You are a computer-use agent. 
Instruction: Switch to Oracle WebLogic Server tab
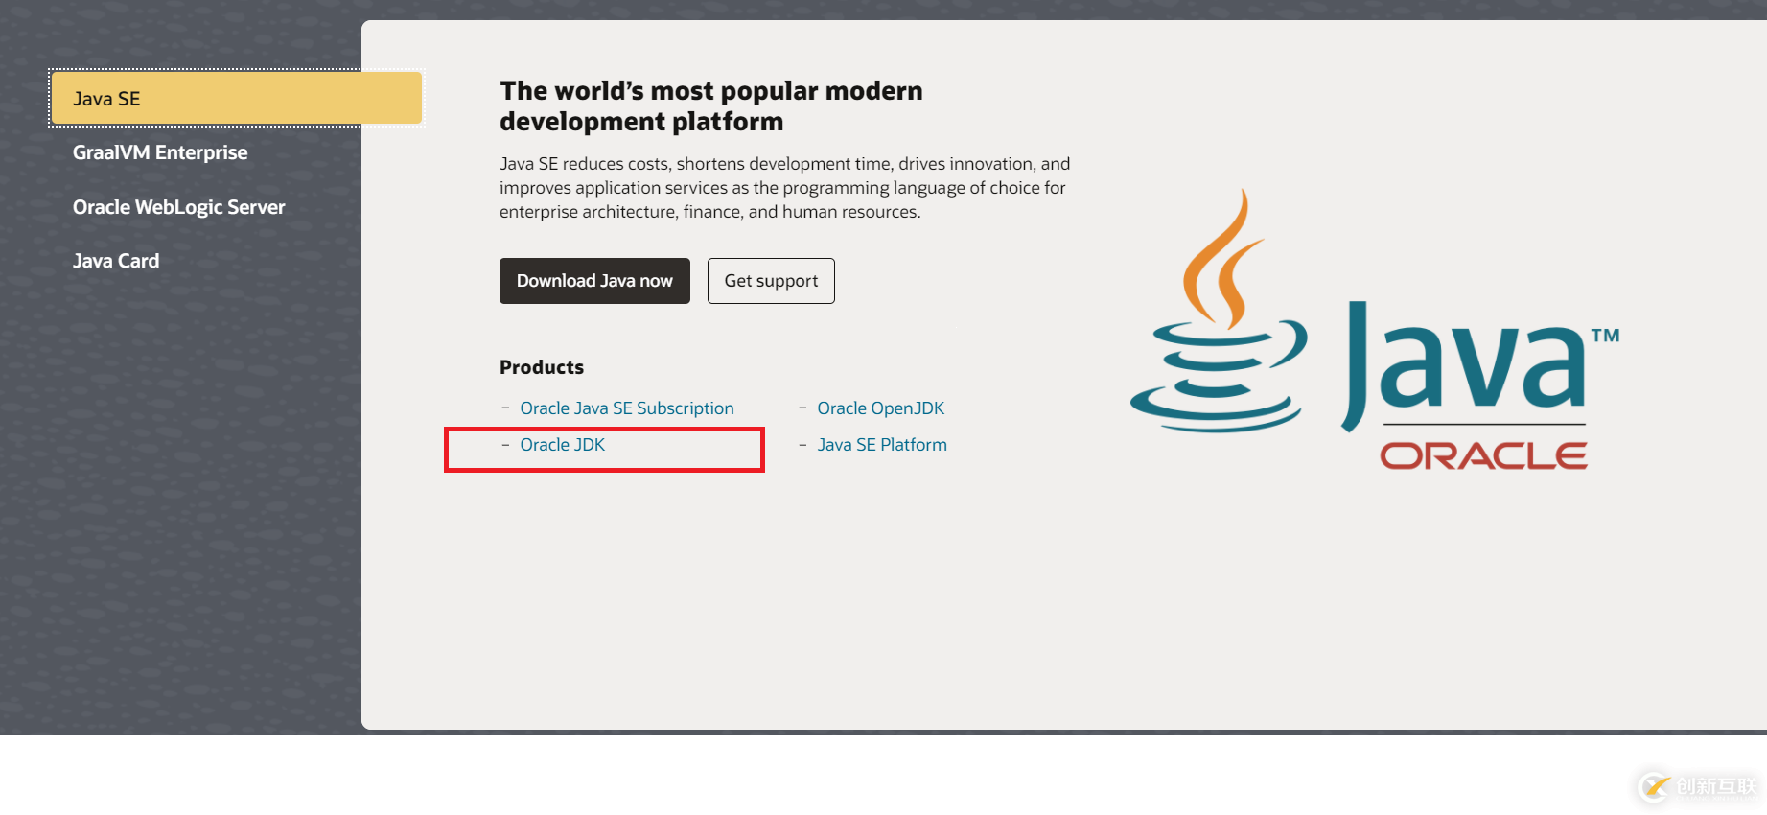pyautogui.click(x=179, y=207)
